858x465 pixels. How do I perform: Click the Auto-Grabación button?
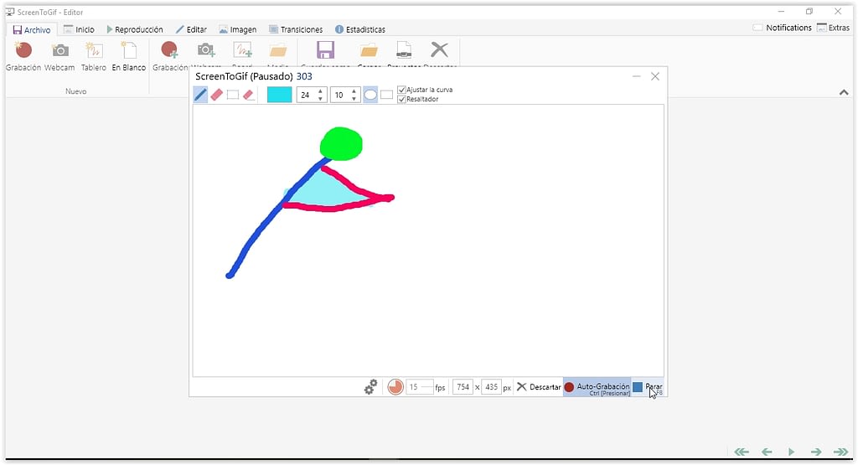pyautogui.click(x=597, y=387)
